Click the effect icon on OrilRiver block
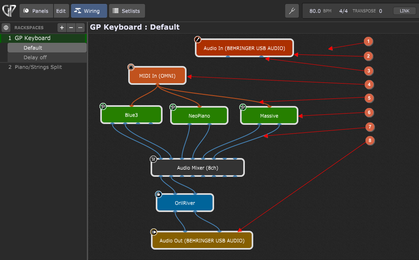 pos(159,194)
